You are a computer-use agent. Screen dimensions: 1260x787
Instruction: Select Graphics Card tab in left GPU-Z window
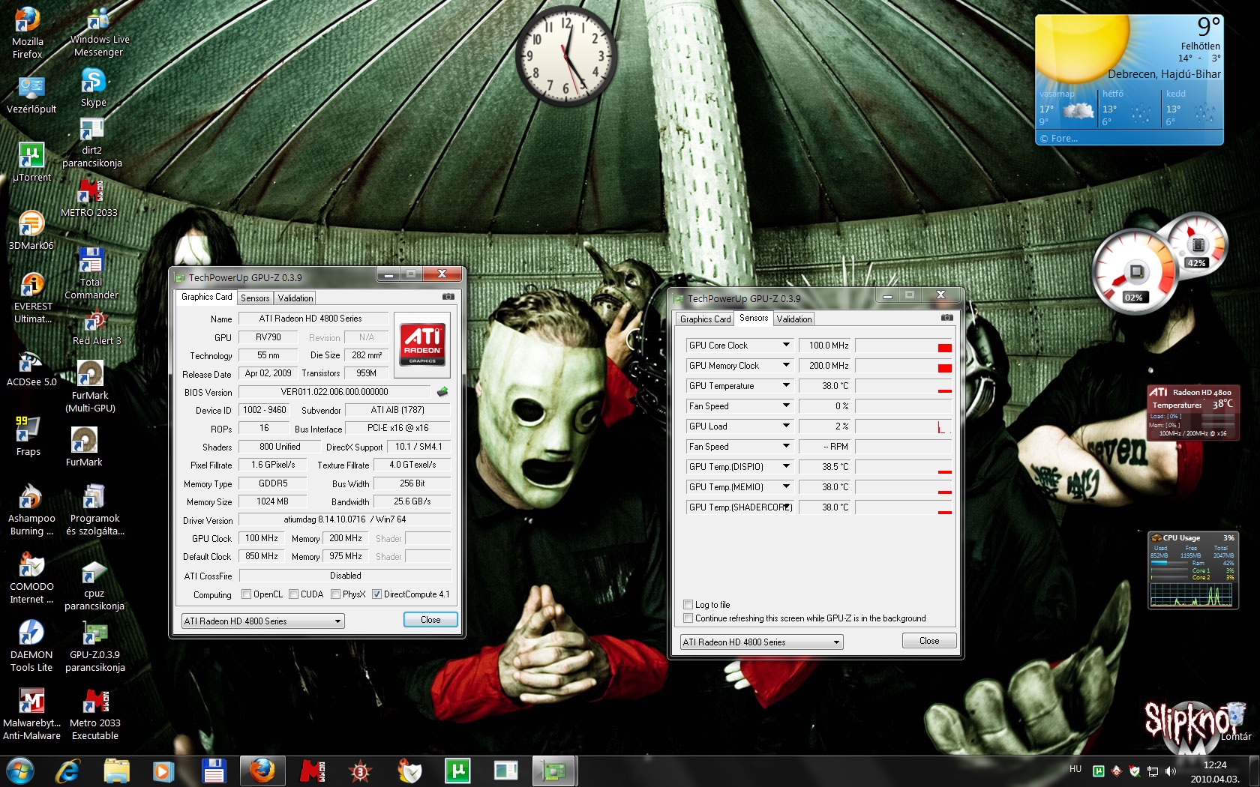coord(207,297)
